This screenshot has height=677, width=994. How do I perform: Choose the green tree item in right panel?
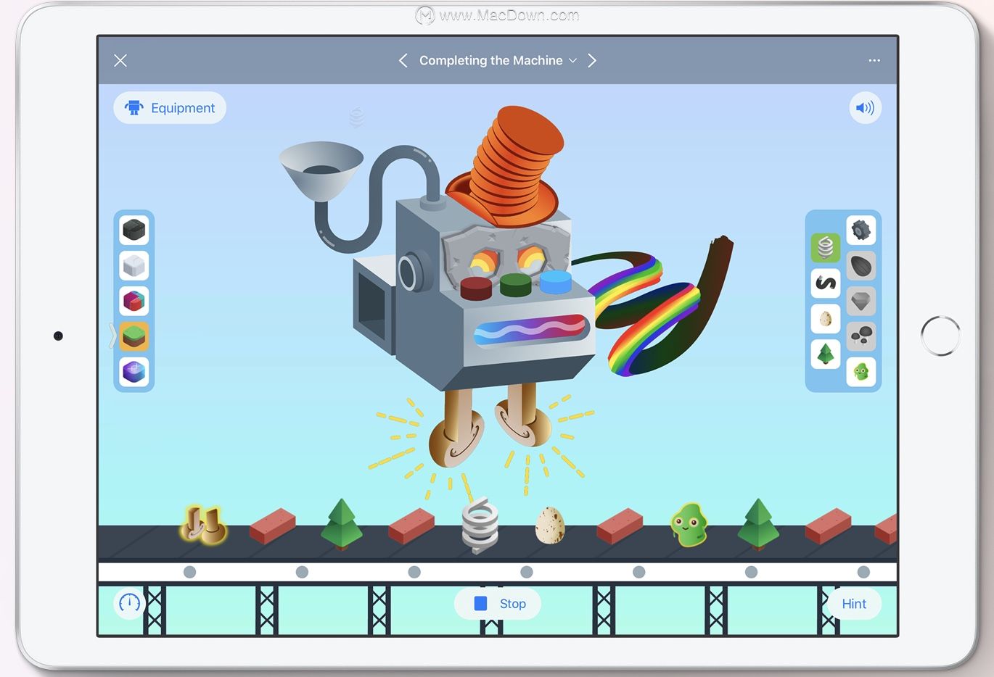point(826,354)
